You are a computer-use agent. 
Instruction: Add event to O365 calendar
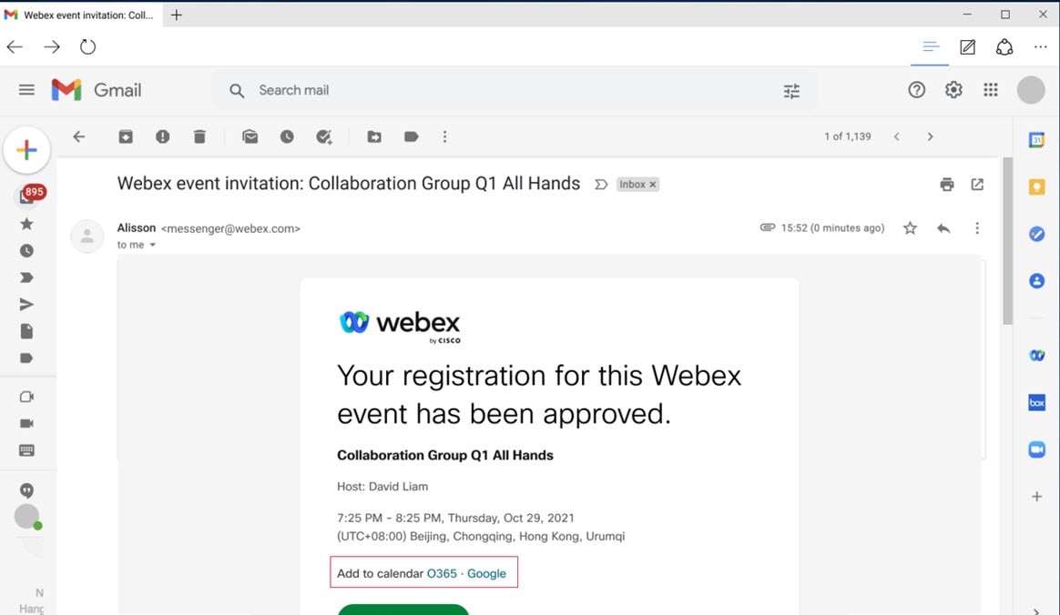[442, 573]
